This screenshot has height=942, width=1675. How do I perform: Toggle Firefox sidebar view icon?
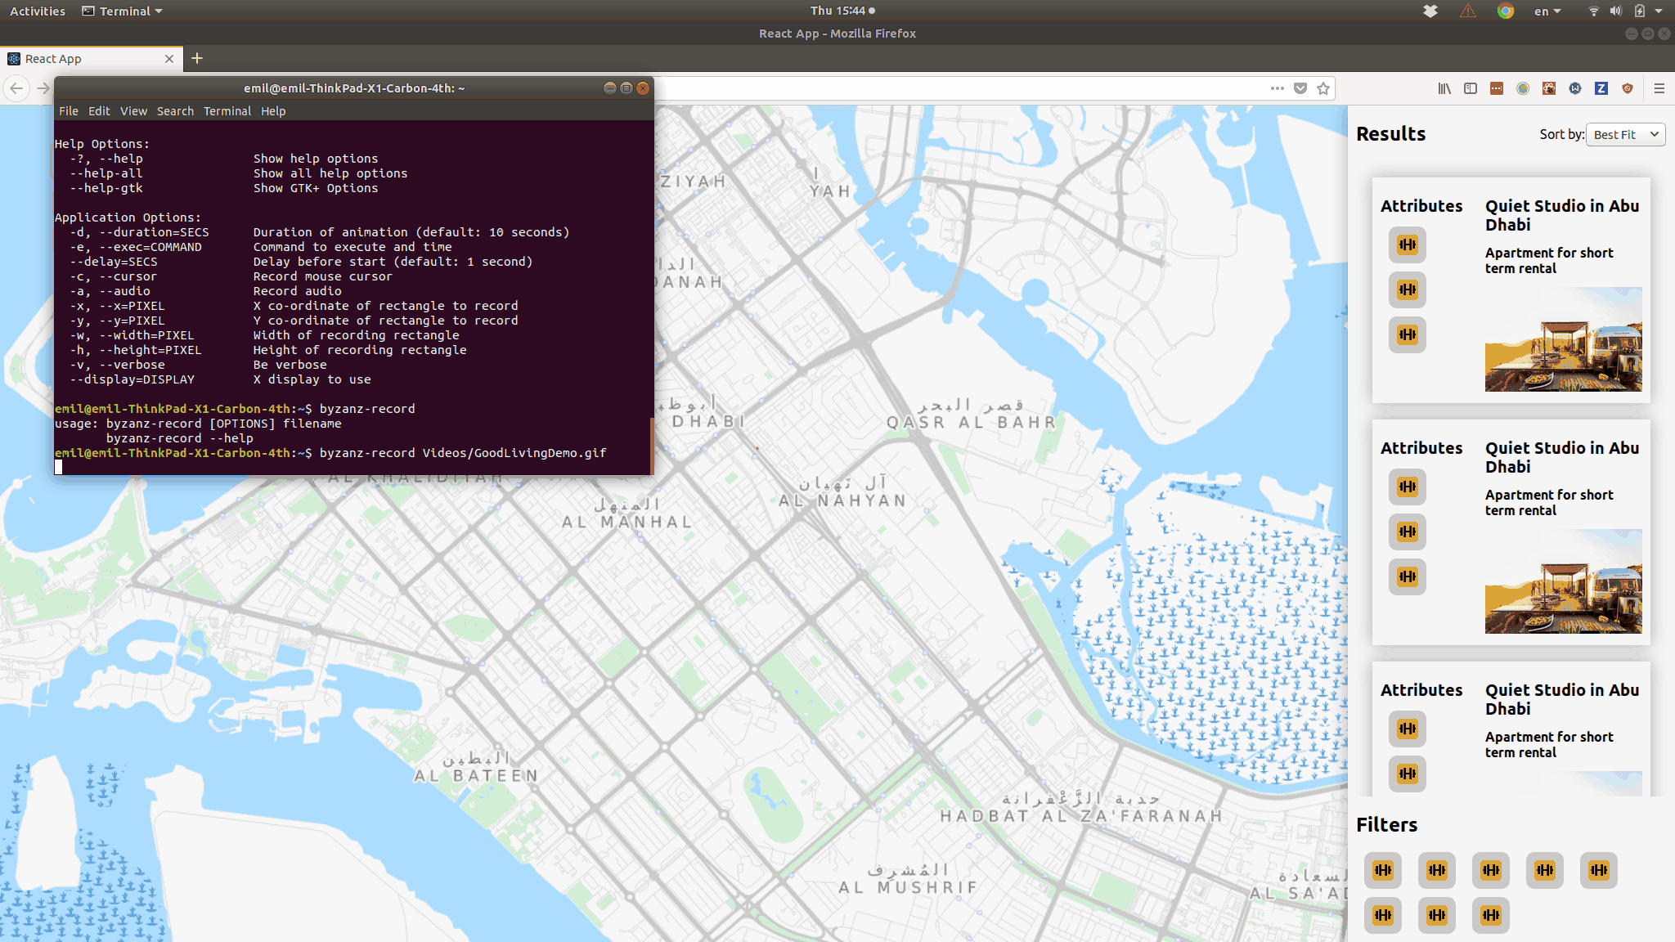pos(1471,88)
